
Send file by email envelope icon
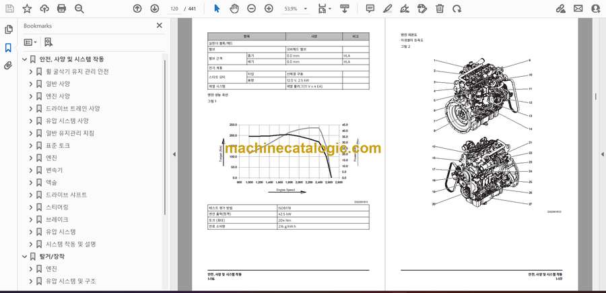[x=578, y=9]
